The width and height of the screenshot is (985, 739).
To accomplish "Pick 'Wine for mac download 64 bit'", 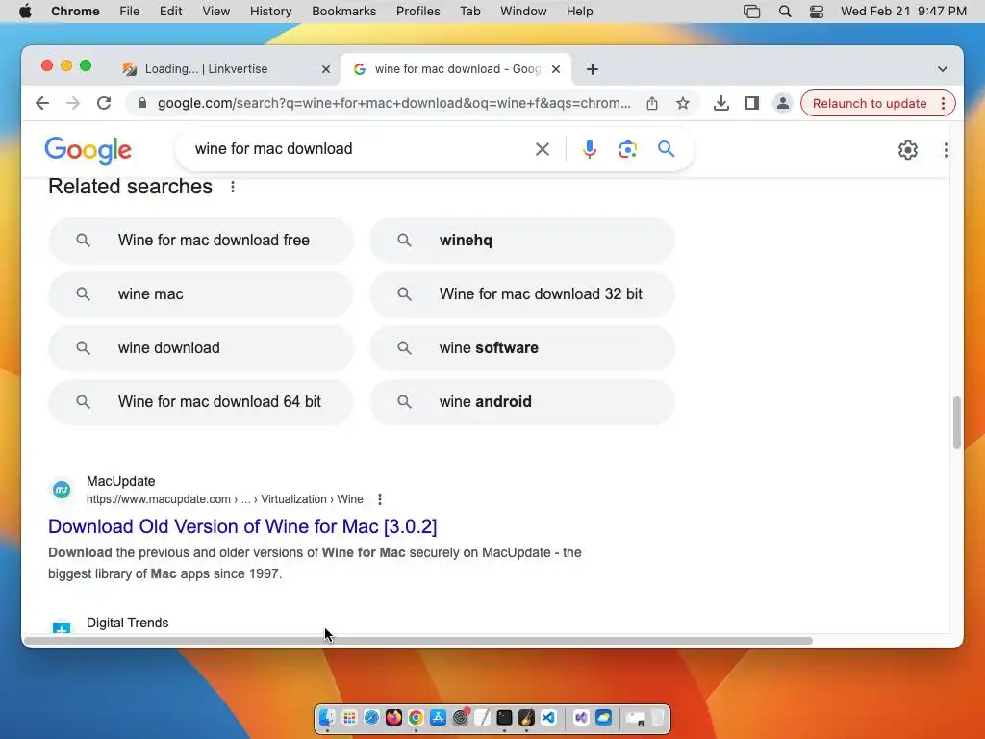I will point(201,402).
